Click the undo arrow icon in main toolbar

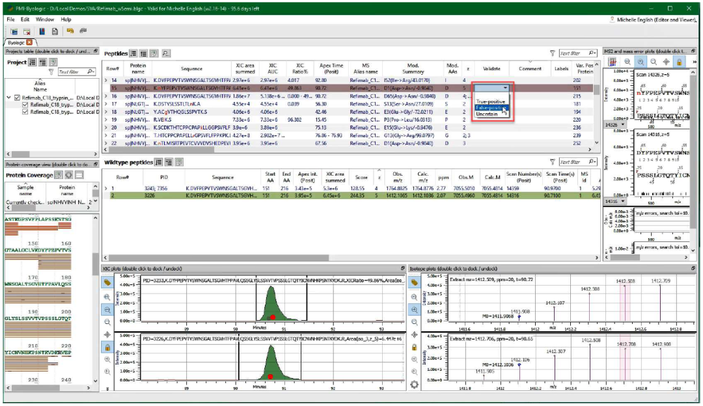click(x=70, y=31)
